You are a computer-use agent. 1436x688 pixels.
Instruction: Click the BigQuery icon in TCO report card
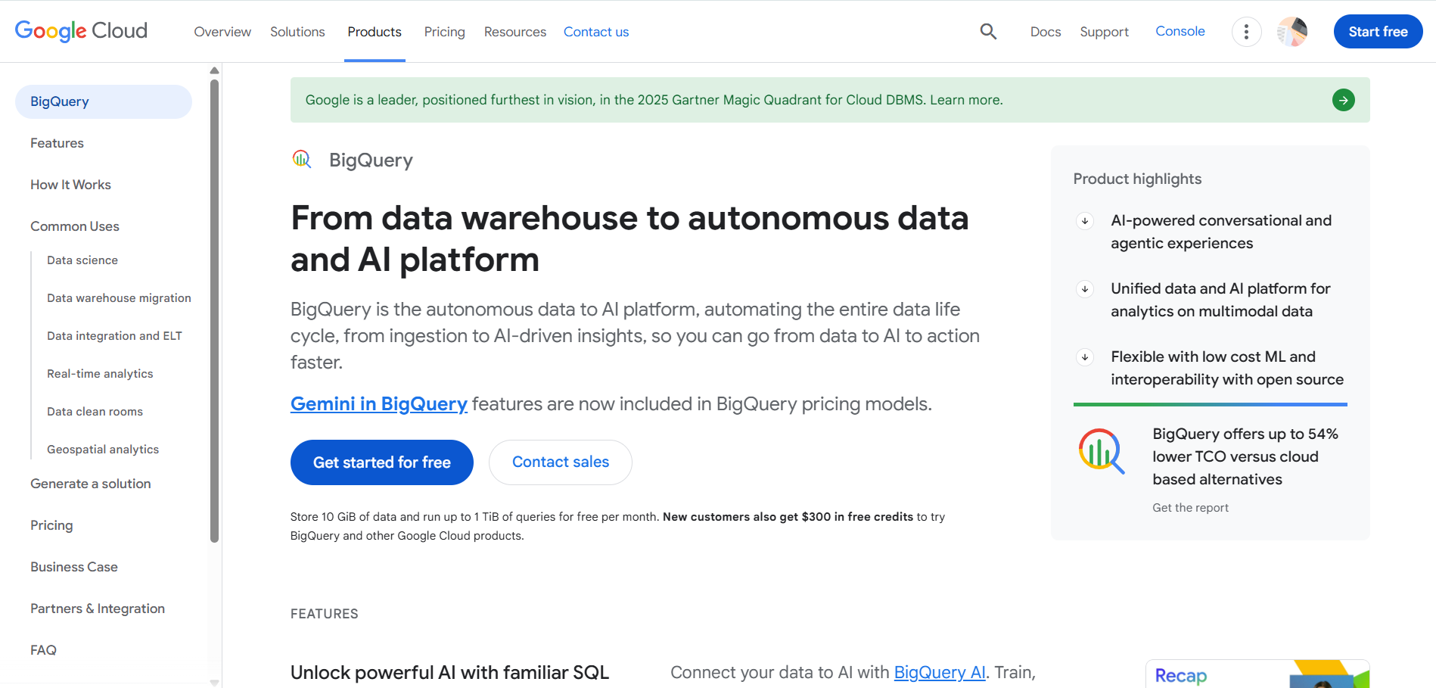point(1101,451)
